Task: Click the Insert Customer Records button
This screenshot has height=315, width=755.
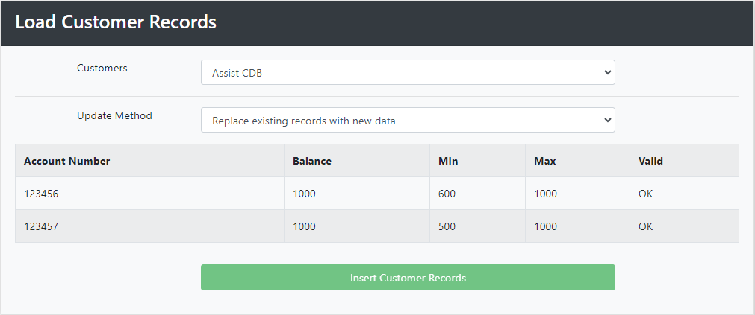Action: pyautogui.click(x=408, y=278)
